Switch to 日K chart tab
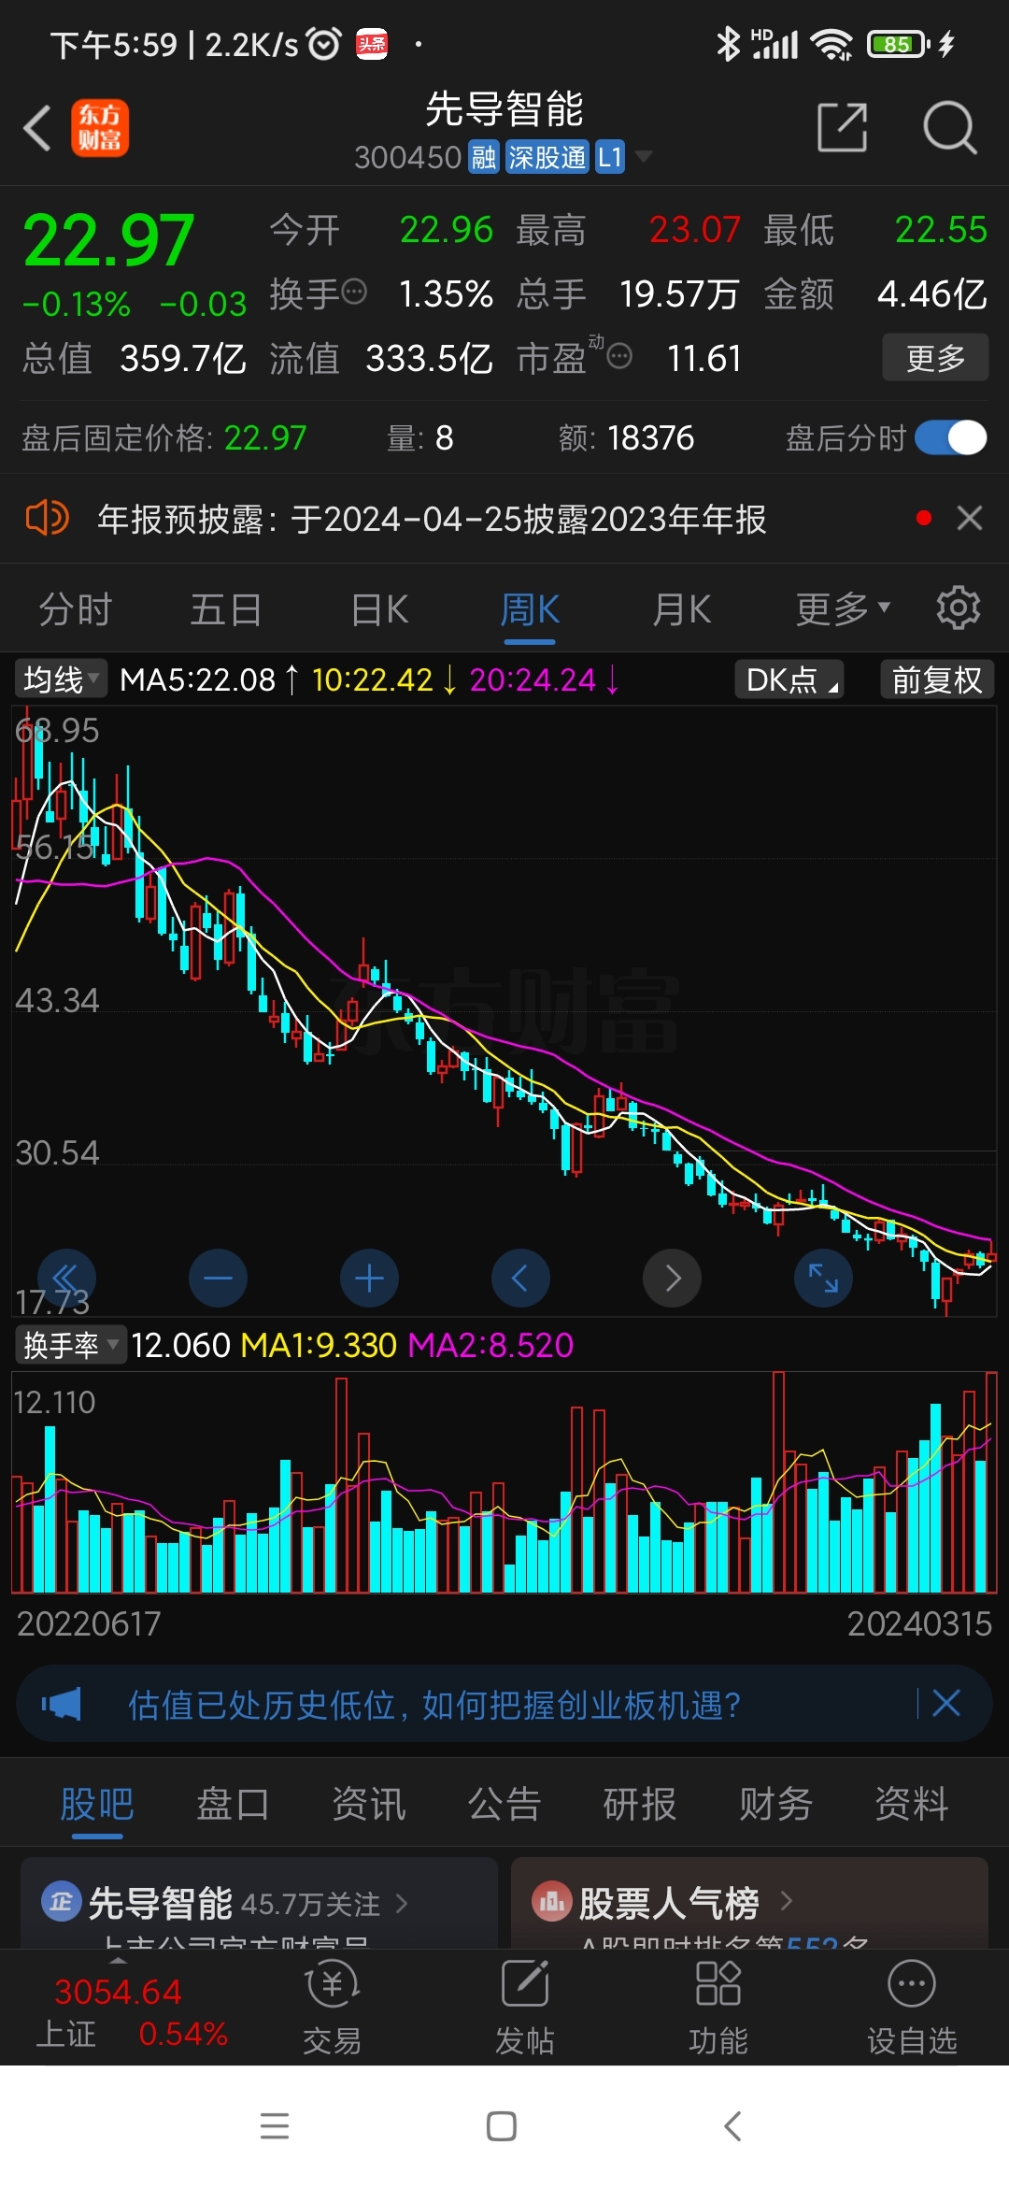 click(x=379, y=609)
